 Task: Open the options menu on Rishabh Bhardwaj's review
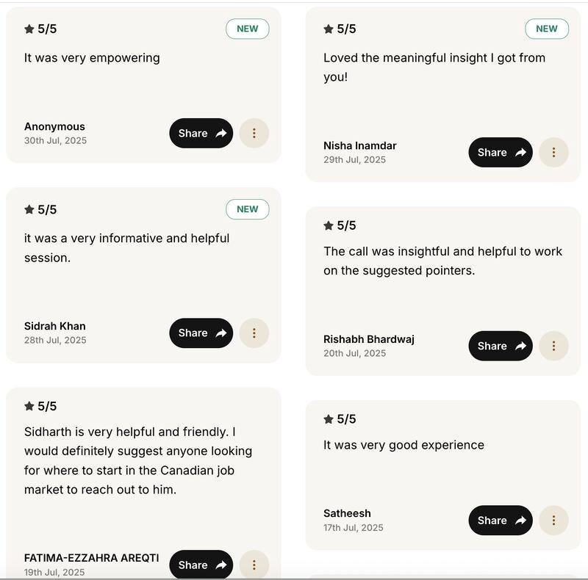click(x=553, y=345)
